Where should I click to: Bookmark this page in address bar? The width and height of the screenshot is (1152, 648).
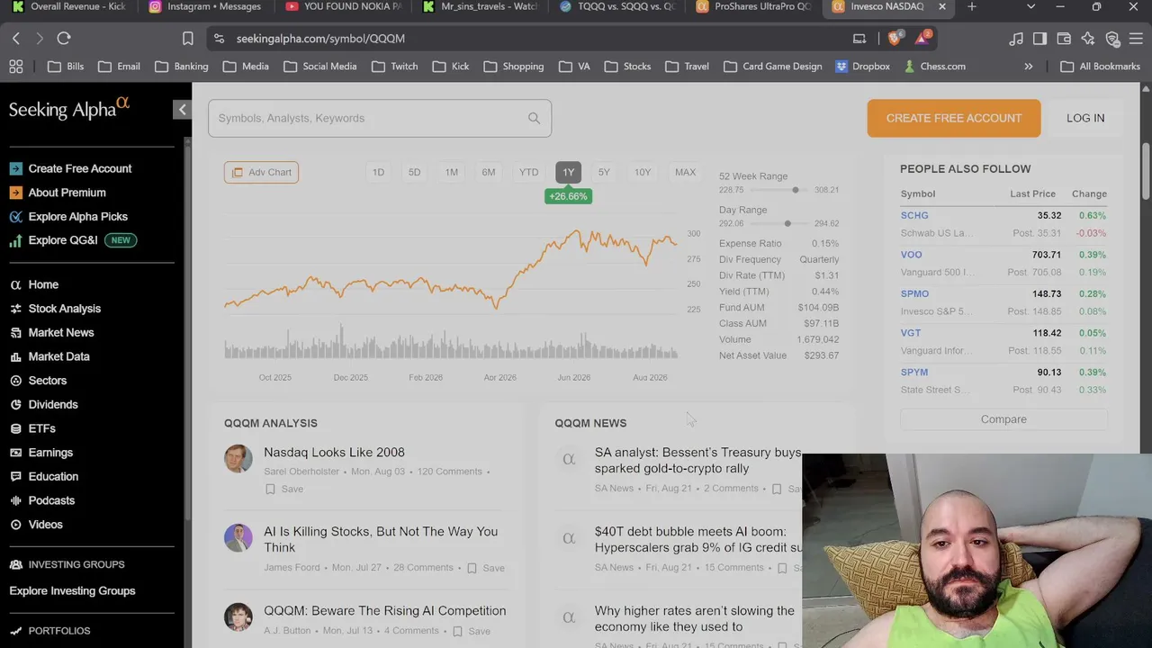click(x=187, y=39)
